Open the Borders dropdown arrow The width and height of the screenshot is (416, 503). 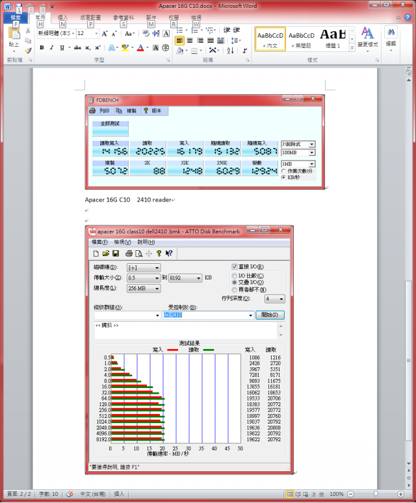point(201,50)
